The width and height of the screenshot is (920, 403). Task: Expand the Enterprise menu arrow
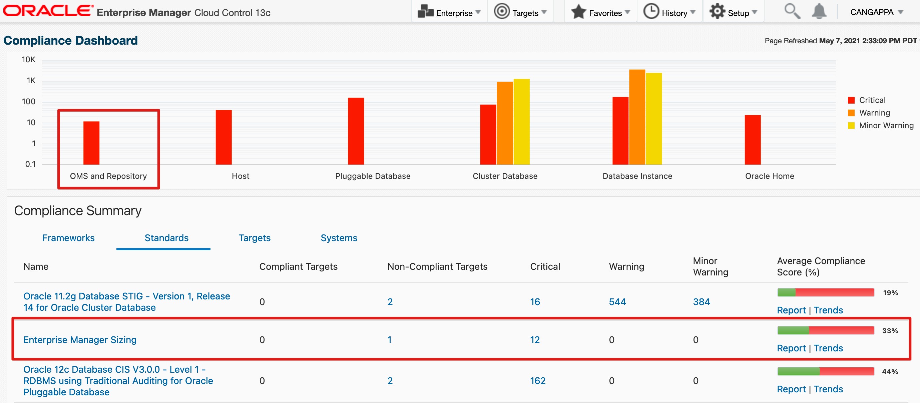coord(478,12)
